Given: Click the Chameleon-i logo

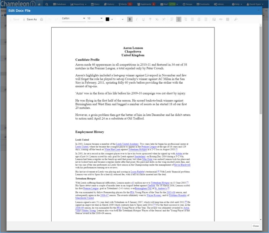Looking at the screenshot, I should (18, 4).
